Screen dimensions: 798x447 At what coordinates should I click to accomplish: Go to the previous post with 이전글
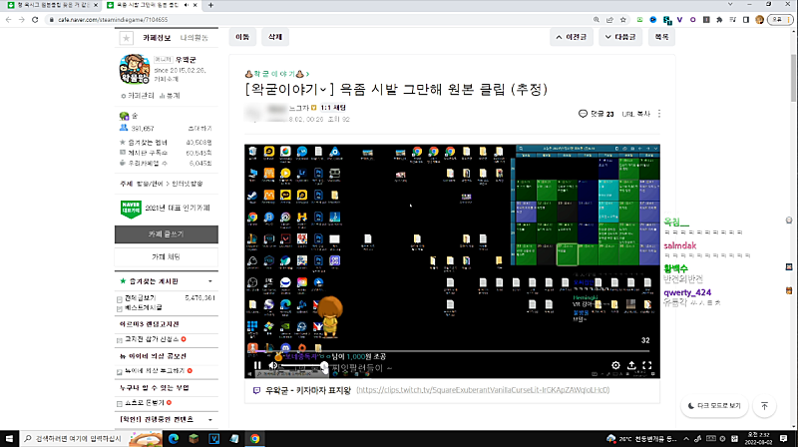pos(572,37)
